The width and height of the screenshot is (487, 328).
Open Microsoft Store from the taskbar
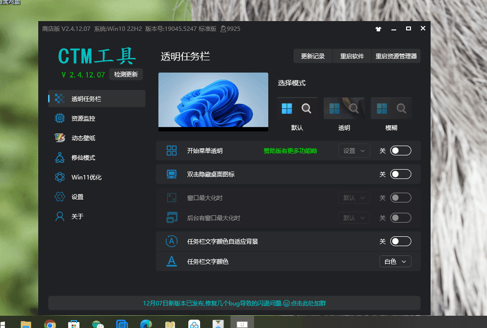[x=74, y=324]
